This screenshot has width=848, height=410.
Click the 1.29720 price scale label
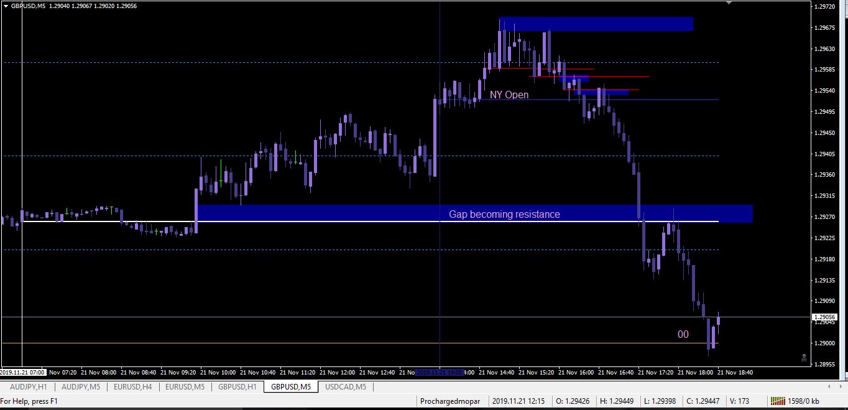(825, 7)
